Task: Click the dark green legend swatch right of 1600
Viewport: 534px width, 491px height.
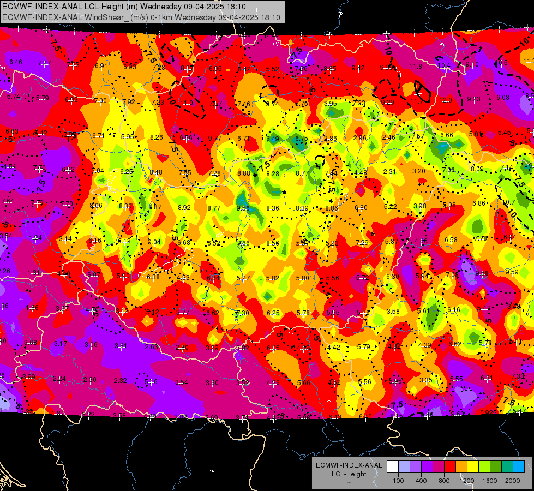Action: [496, 466]
